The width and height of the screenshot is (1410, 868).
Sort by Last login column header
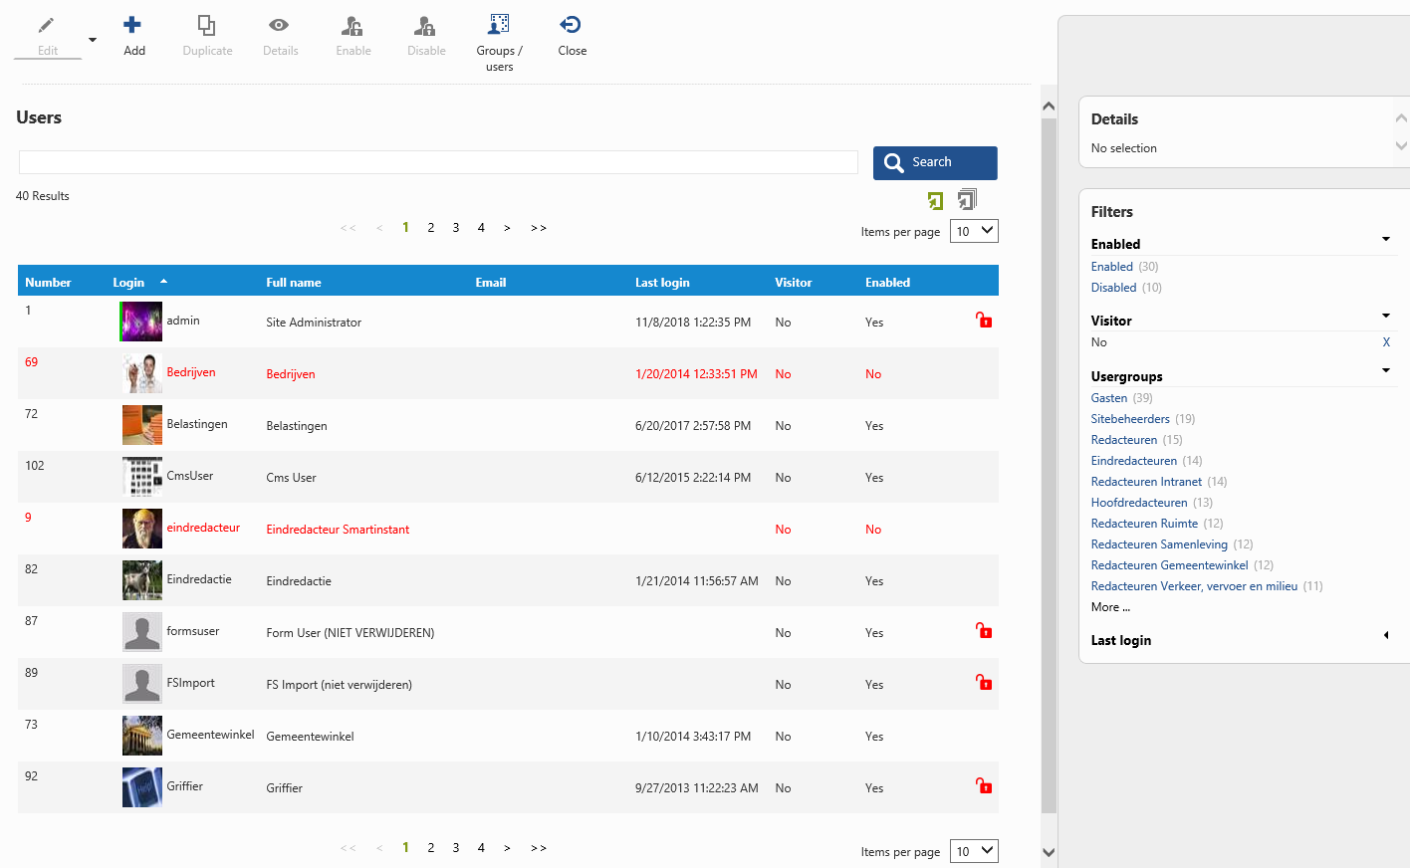click(662, 283)
